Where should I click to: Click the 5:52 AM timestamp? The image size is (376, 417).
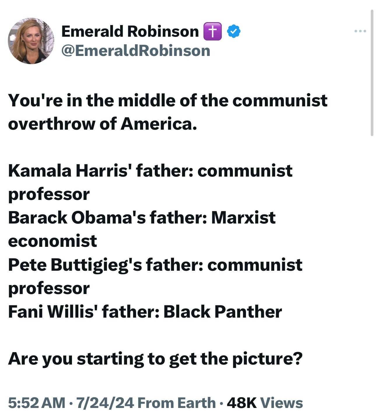point(36,403)
